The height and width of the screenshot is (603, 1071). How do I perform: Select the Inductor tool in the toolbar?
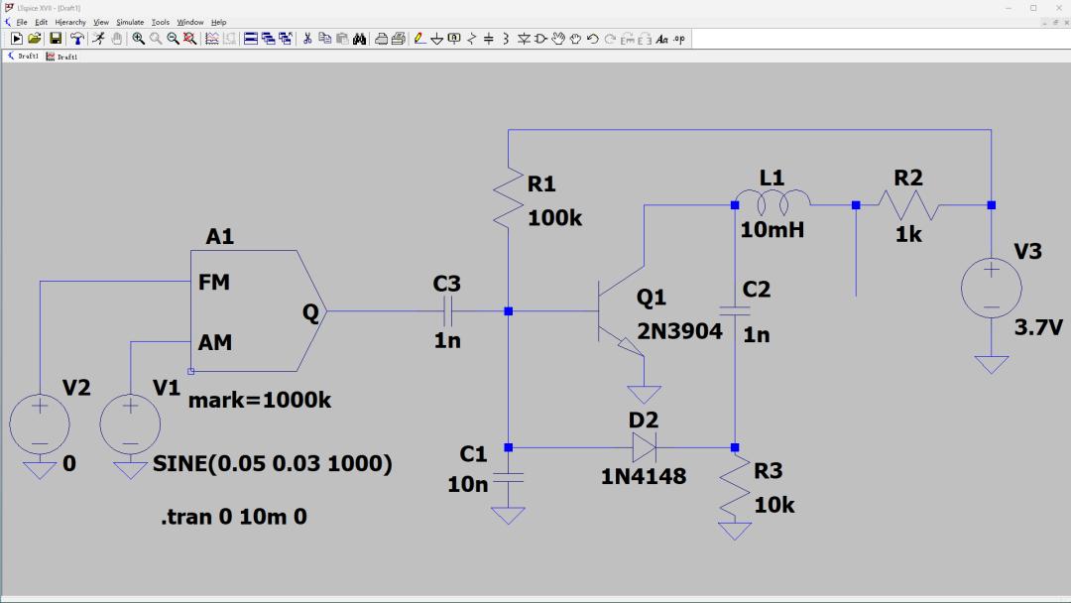[506, 39]
